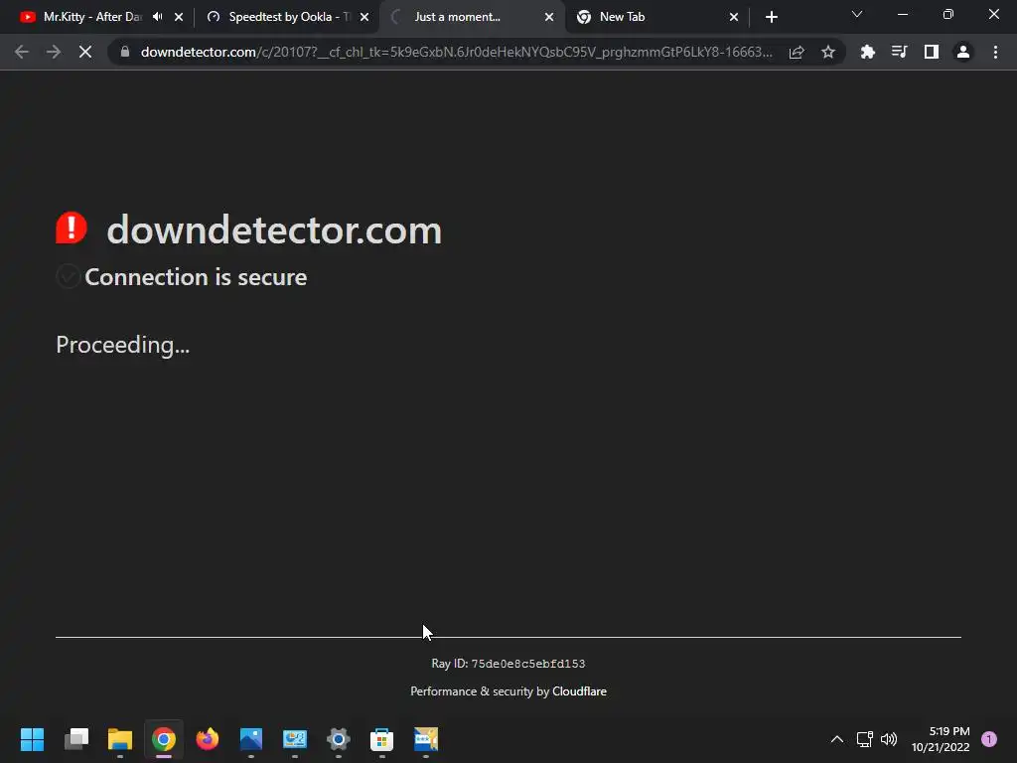Open the Control Panel taskbar icon

[x=294, y=739]
